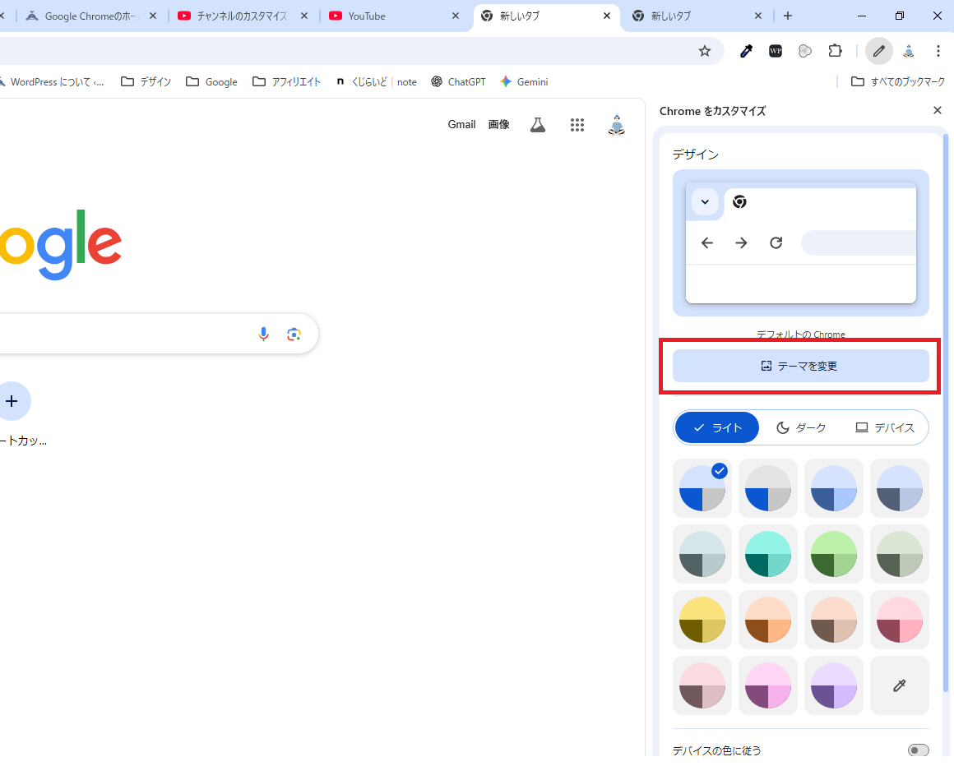Select the ダーク mode option
Image resolution: width=954 pixels, height=766 pixels.
pyautogui.click(x=801, y=427)
